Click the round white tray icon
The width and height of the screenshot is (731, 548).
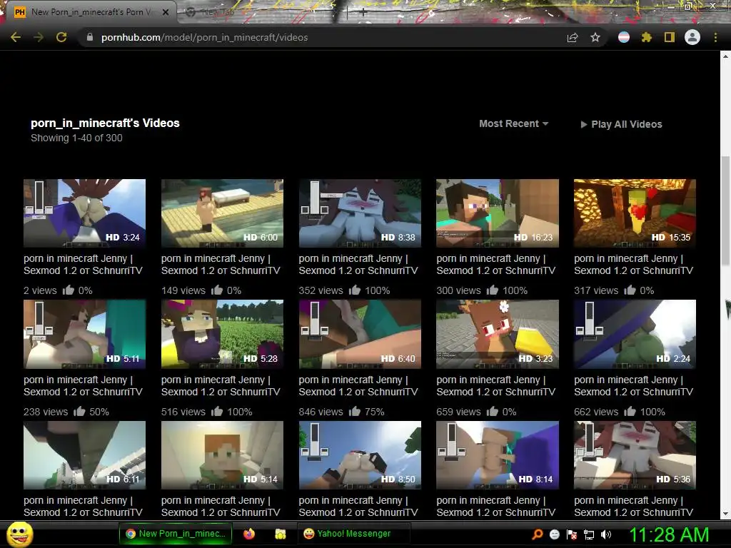coord(554,534)
